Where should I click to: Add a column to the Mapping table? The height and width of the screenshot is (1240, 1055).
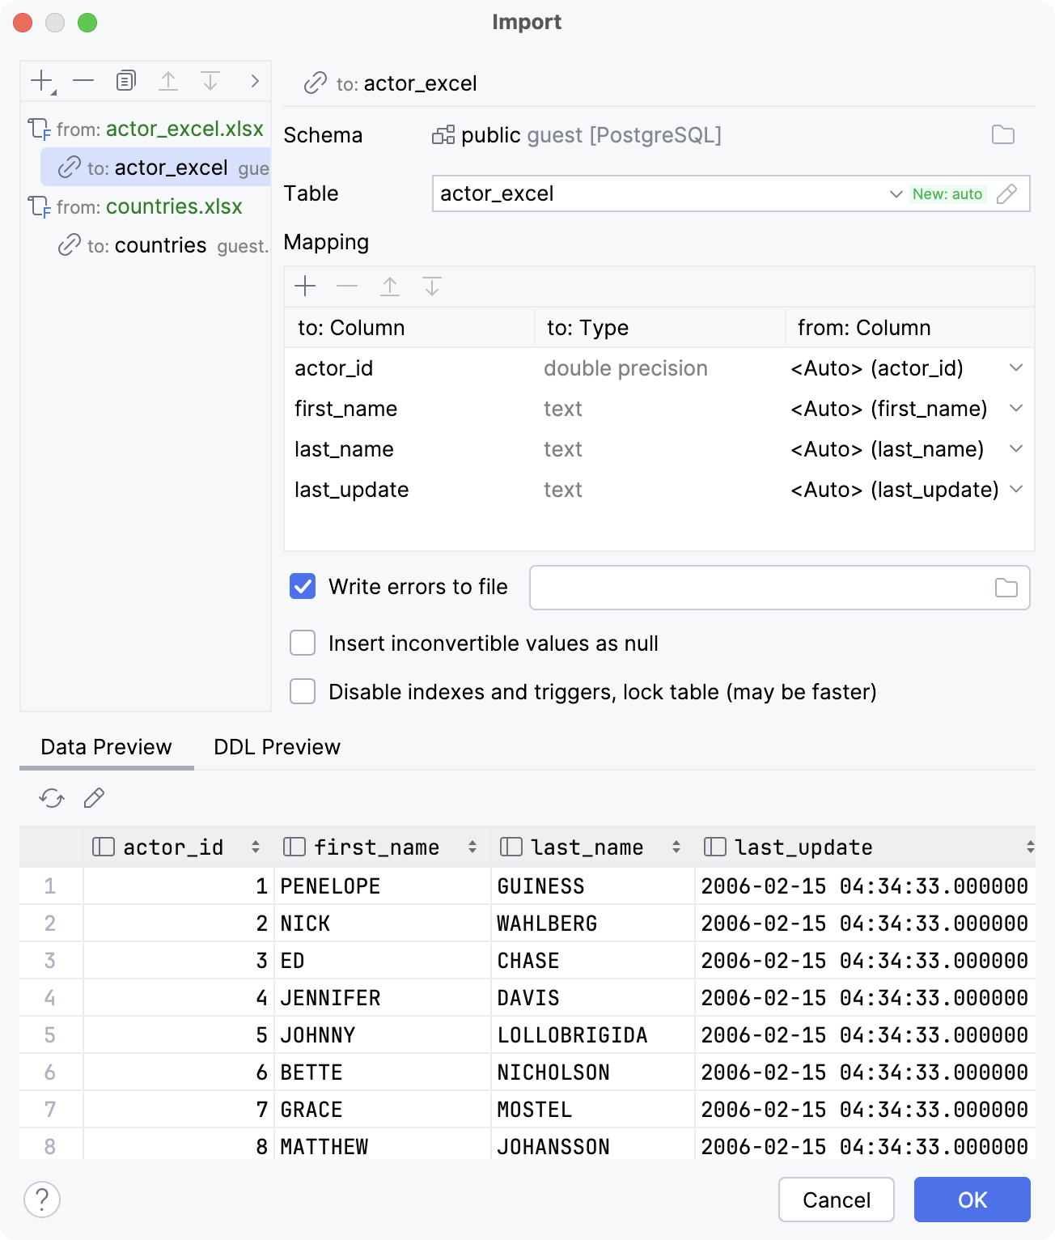tap(305, 287)
